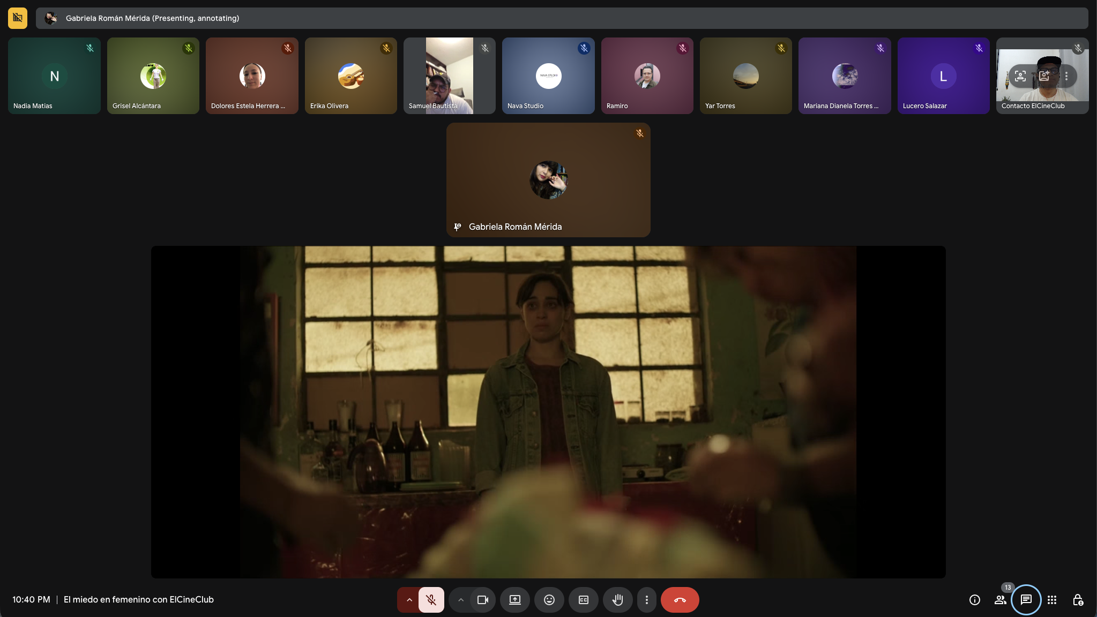This screenshot has height=617, width=1097.
Task: Send a reaction with the emoji icon
Action: 548,600
